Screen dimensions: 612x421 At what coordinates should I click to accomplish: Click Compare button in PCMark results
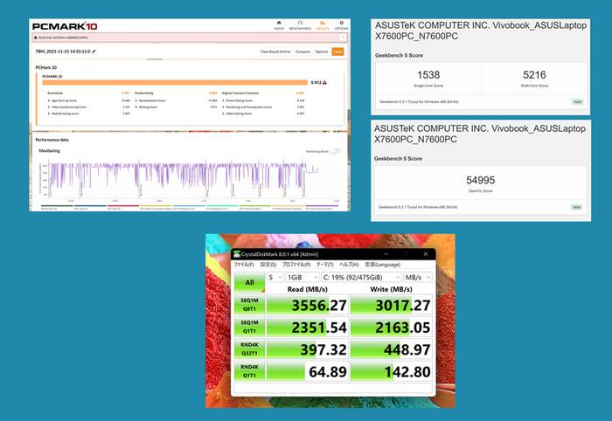303,52
